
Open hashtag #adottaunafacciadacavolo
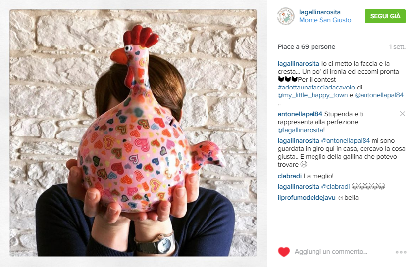(x=316, y=88)
